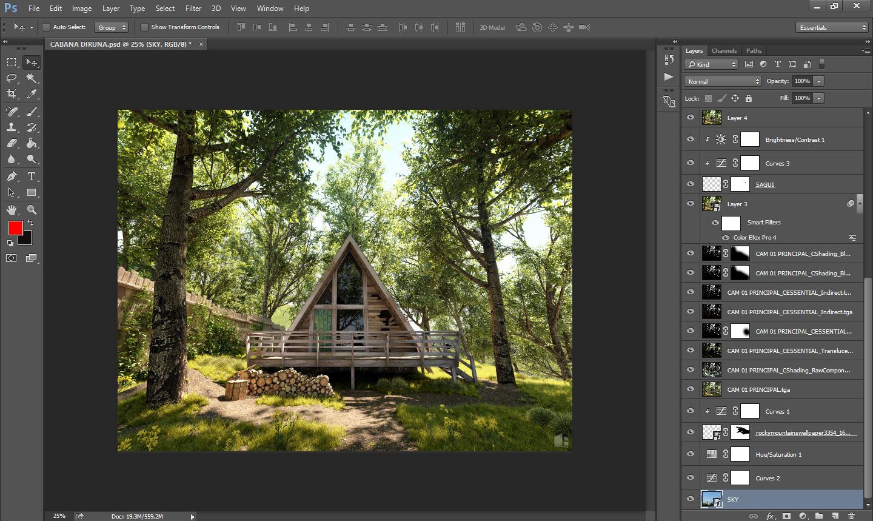The height and width of the screenshot is (521, 873).
Task: Select the Crop tool
Action: pos(12,94)
